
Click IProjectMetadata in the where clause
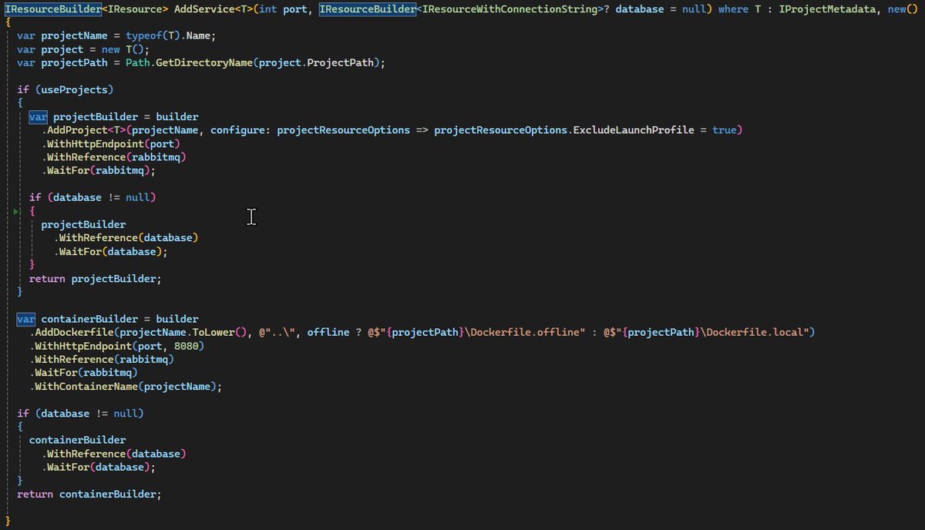(x=826, y=9)
